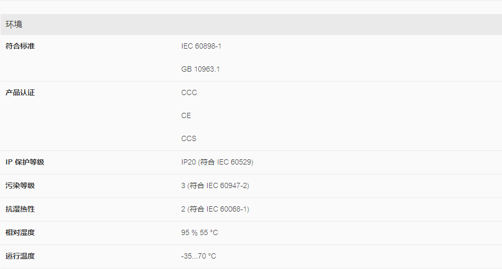Click the CCC certification value
Screen dimensions: 502x269
(189, 93)
